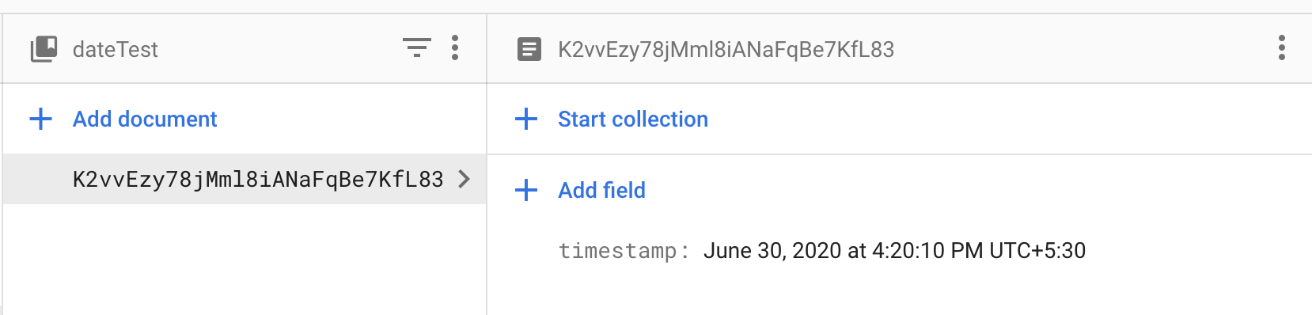1312x315 pixels.
Task: Click the UTC+5:30 part of the timestamp
Action: (1037, 251)
